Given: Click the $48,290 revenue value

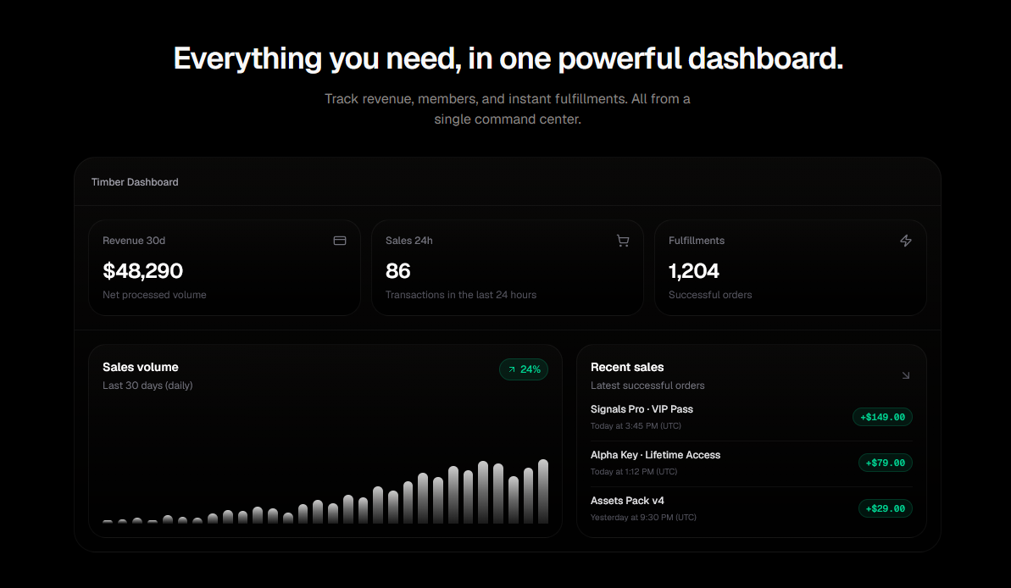Looking at the screenshot, I should pos(142,271).
